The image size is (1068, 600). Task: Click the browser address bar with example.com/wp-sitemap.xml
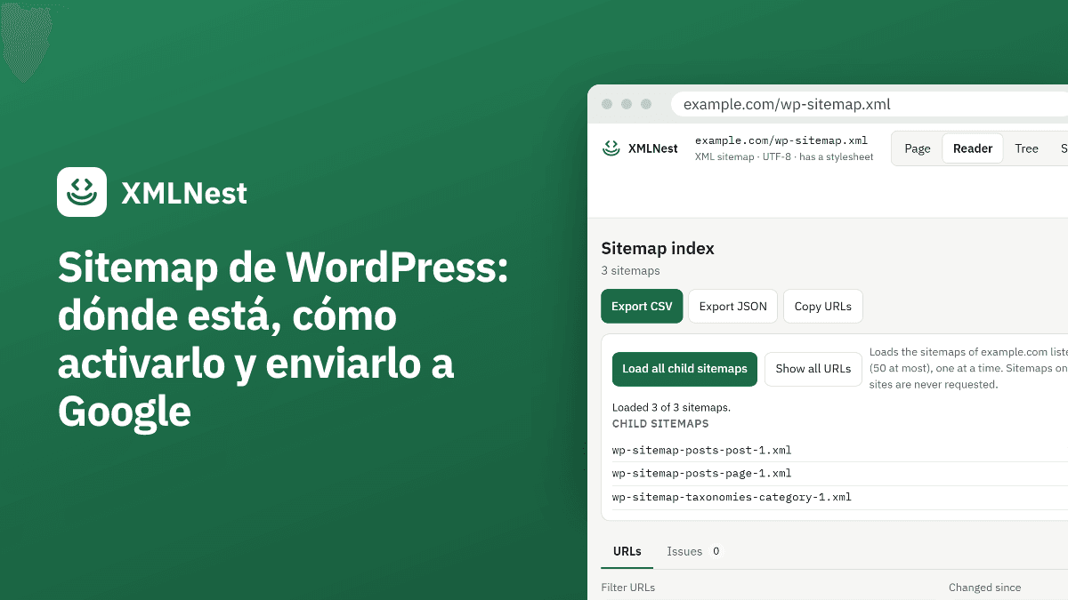coord(870,104)
